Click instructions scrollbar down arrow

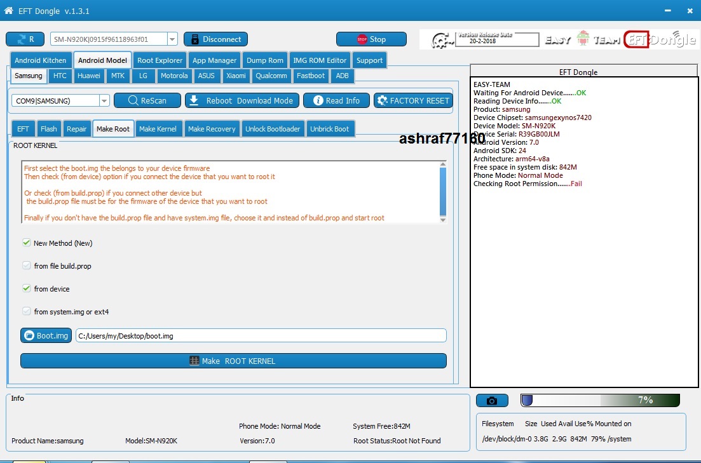(443, 220)
